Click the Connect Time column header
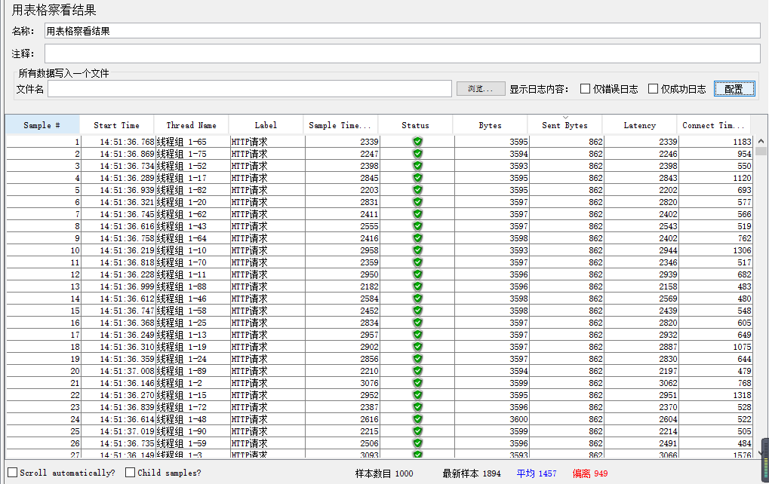Image resolution: width=769 pixels, height=484 pixels. [714, 125]
